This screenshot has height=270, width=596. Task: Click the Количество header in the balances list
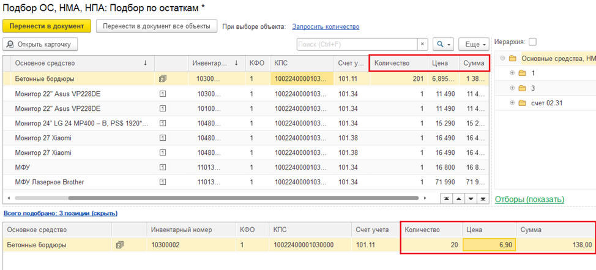coord(399,63)
